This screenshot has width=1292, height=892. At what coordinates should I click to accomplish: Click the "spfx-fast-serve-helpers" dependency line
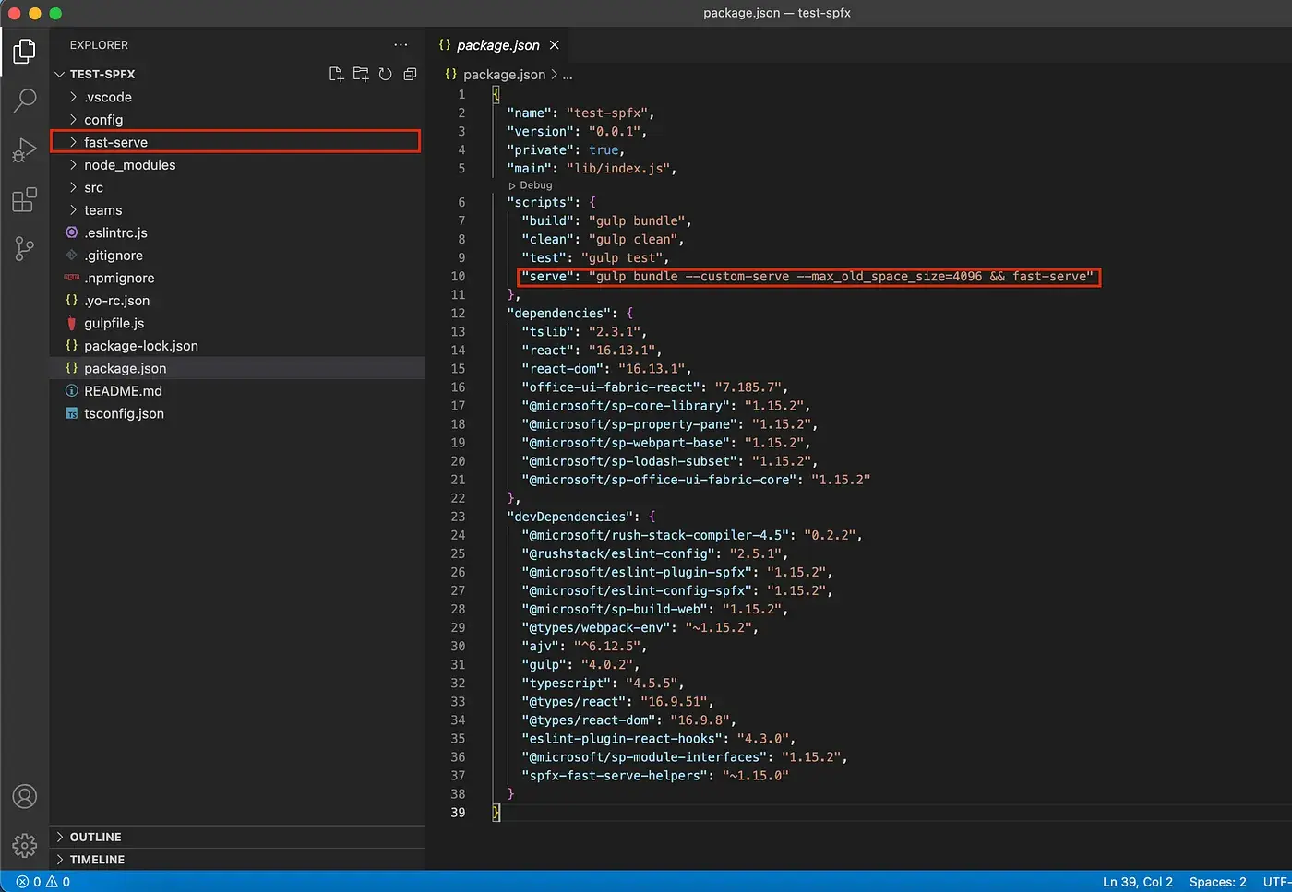654,776
